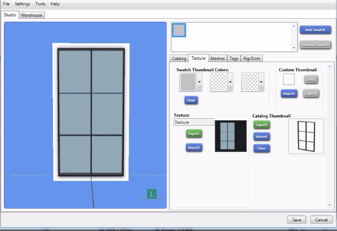
Task: Expand the third swatch color dropdown
Action: pyautogui.click(x=261, y=82)
